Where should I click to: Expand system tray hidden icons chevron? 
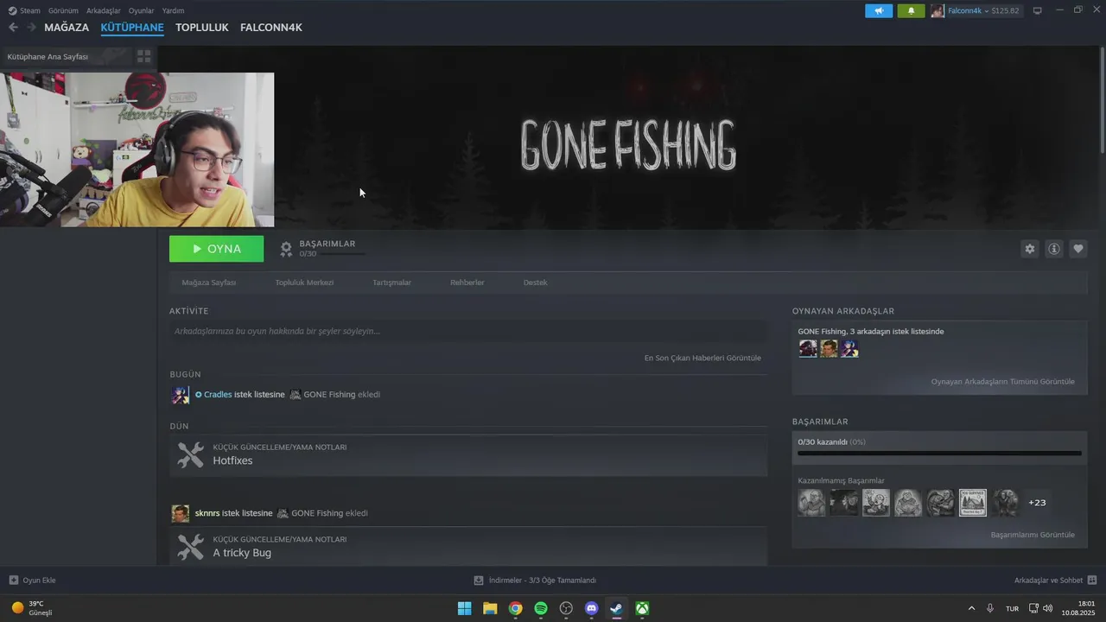pos(971,608)
